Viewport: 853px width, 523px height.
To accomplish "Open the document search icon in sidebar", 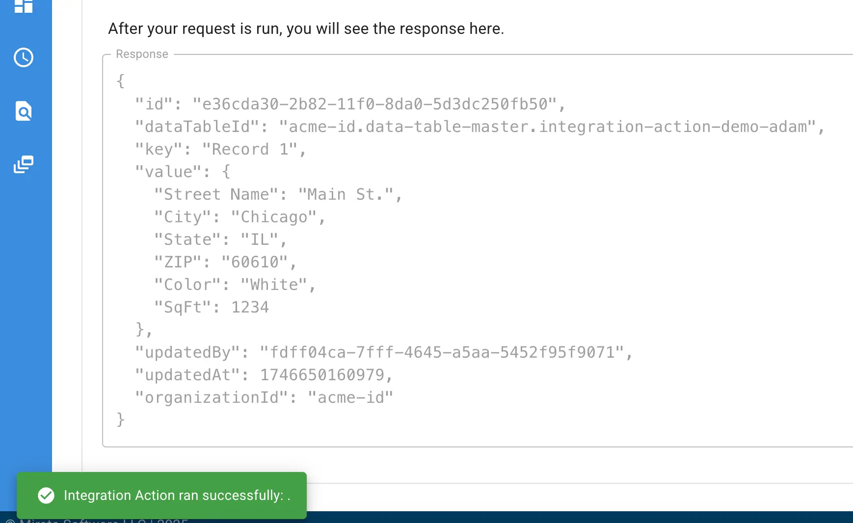I will pos(24,111).
